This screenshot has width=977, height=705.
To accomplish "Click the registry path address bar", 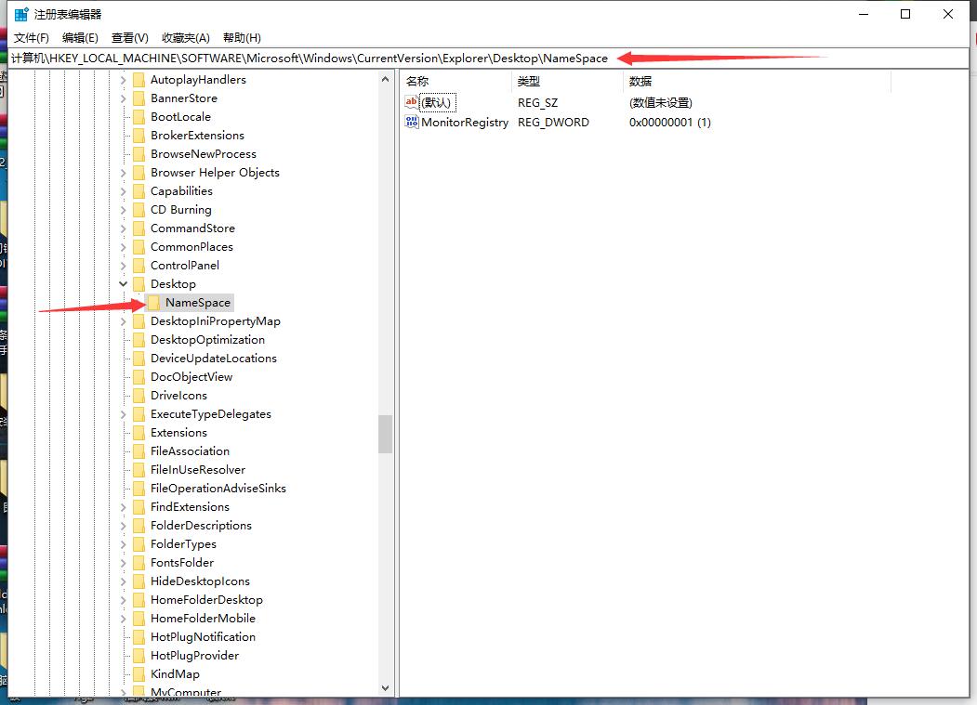I will coord(488,58).
